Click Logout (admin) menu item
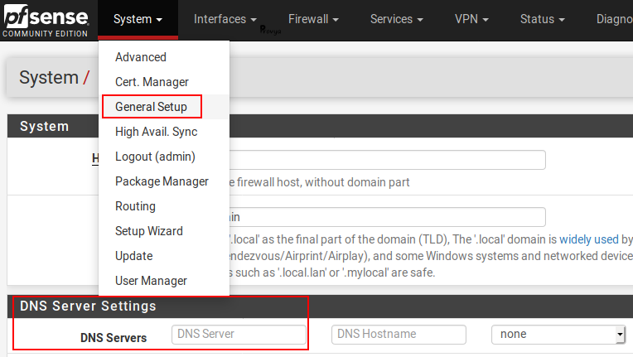The width and height of the screenshot is (633, 357). [164, 157]
